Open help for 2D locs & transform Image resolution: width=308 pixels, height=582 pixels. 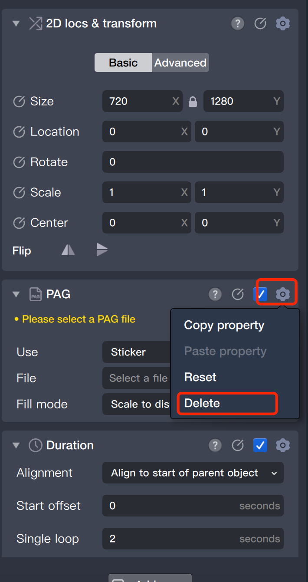(x=237, y=23)
